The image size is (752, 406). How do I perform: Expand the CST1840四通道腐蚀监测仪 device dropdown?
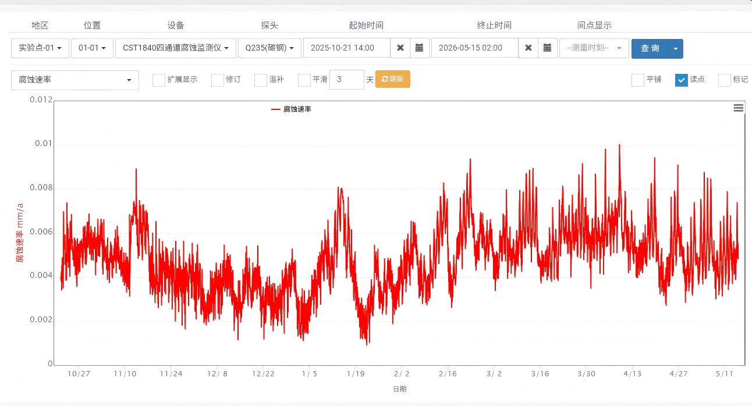click(176, 48)
